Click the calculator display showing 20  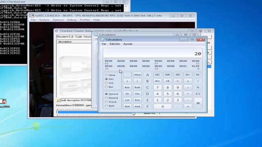153,53
